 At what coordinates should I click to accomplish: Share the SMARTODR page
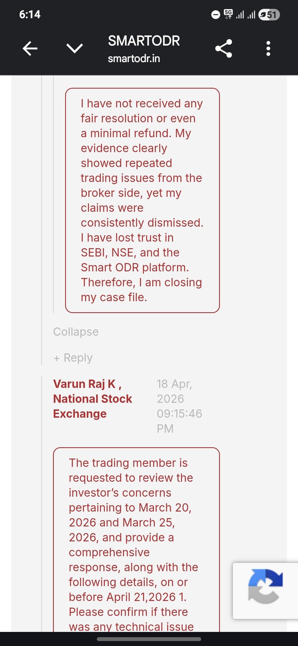223,49
